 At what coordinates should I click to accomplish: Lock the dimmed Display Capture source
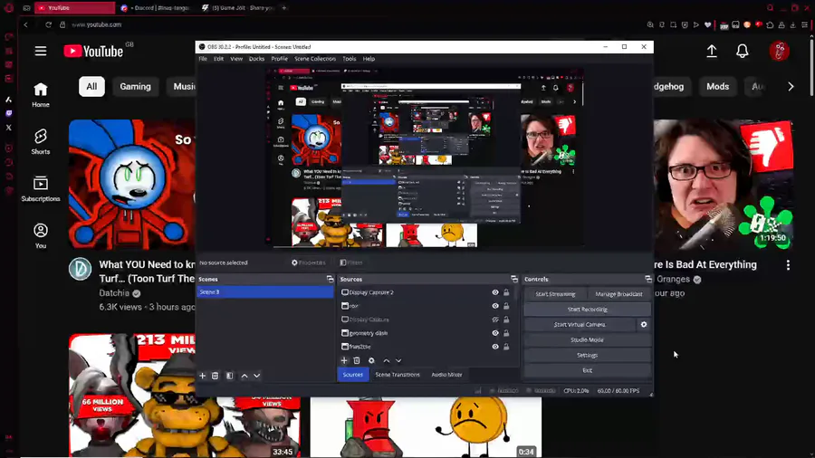point(506,320)
